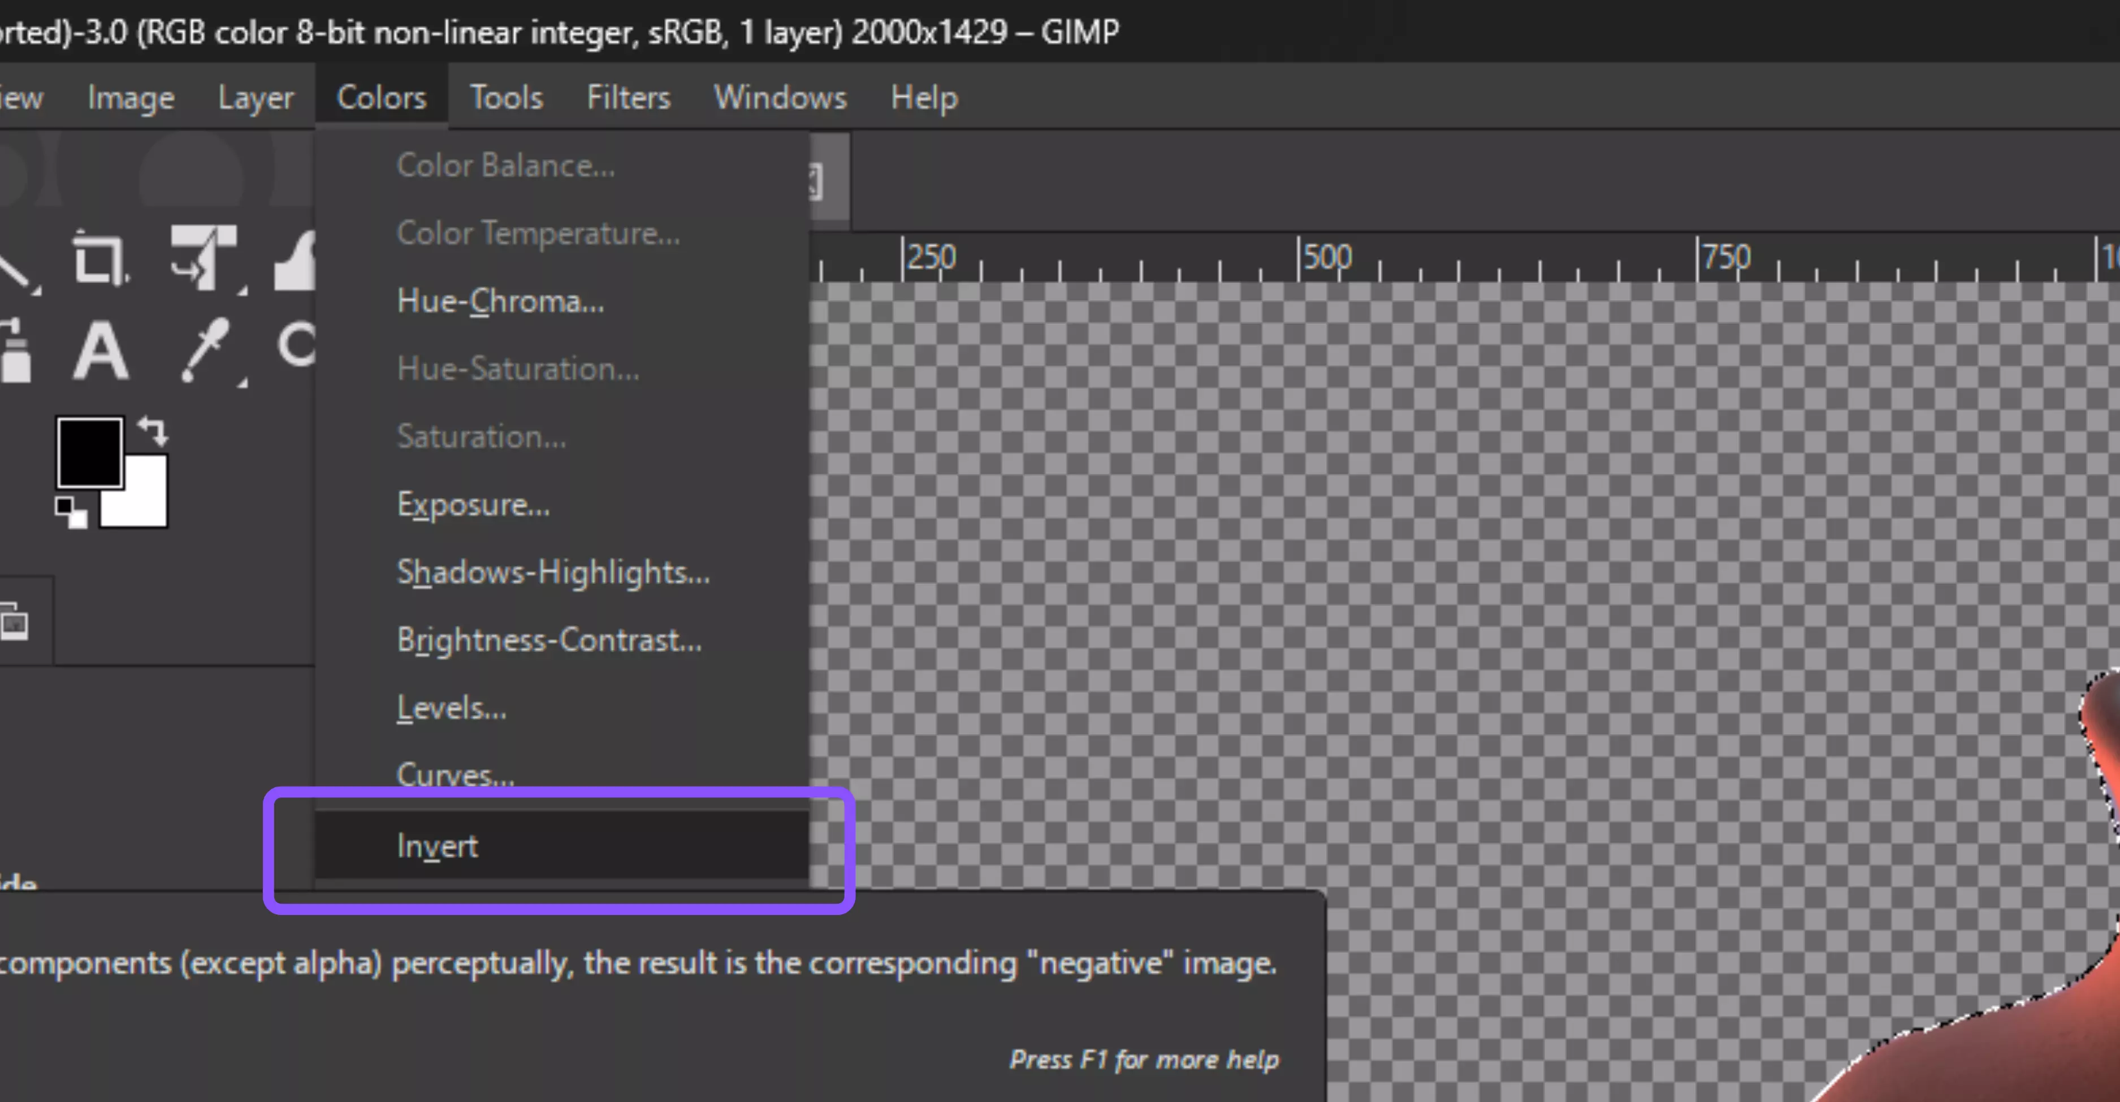
Task: Open the Hue-Chroma adjustment
Action: click(x=500, y=301)
